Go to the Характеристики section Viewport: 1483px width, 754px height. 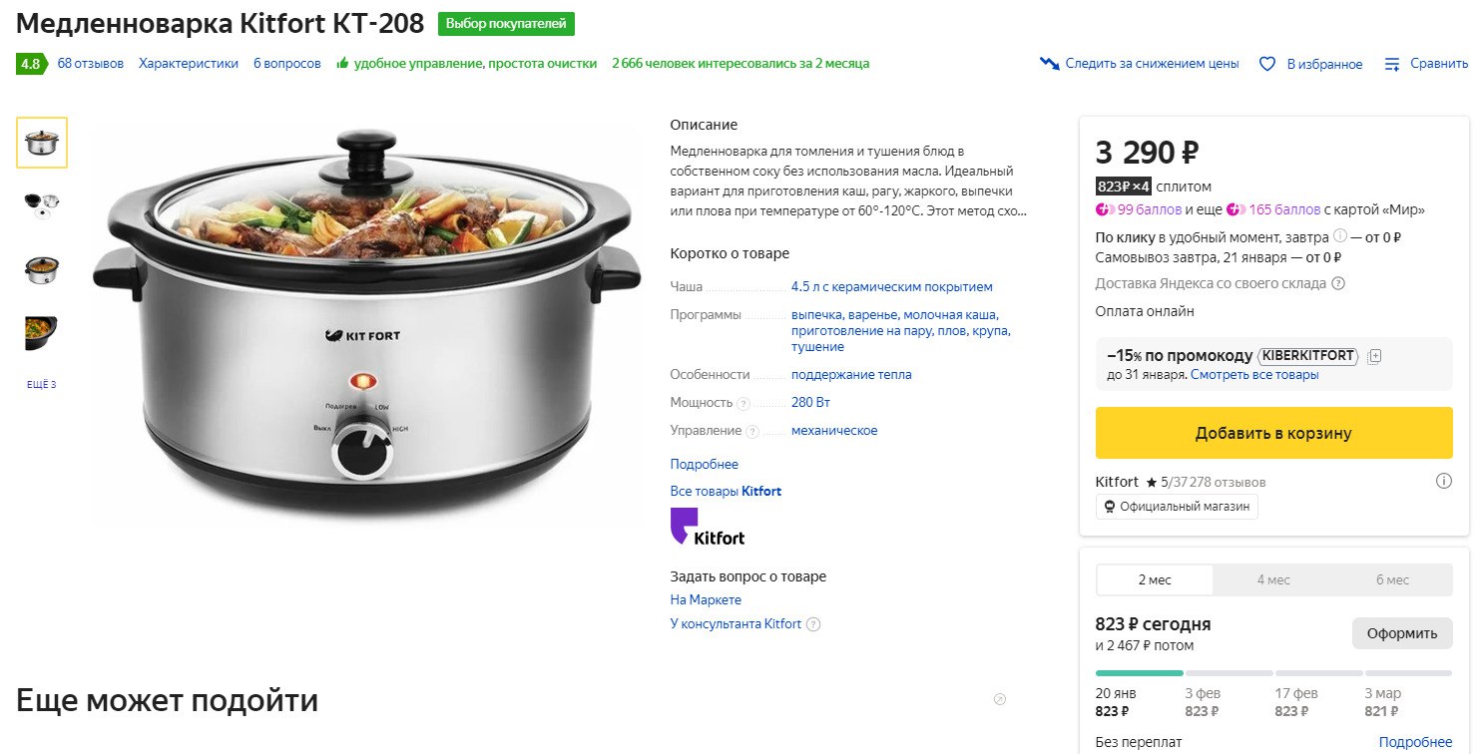click(189, 64)
